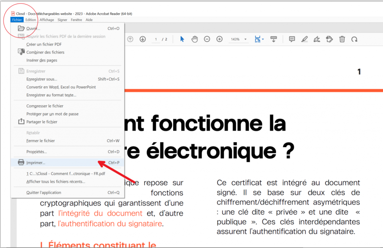Expand the page fit options dropdown
This screenshot has width=383, height=248.
[x=263, y=39]
